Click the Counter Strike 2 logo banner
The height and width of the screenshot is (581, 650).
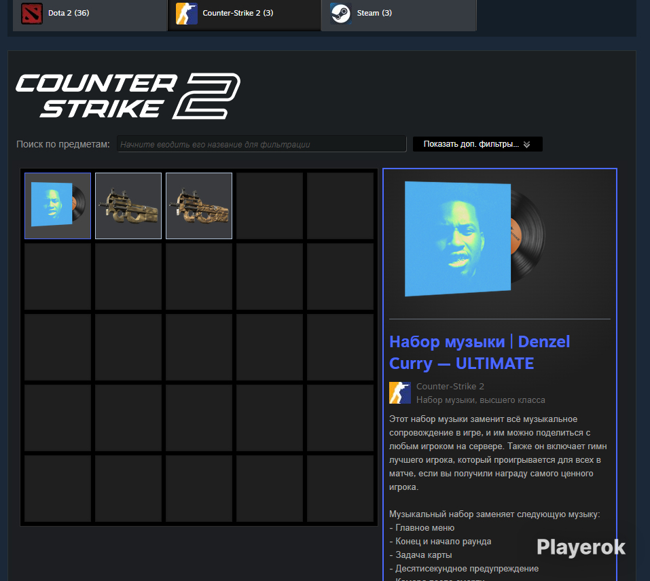tap(128, 96)
